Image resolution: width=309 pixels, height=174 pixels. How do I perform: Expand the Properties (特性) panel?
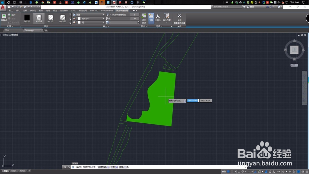point(106,26)
